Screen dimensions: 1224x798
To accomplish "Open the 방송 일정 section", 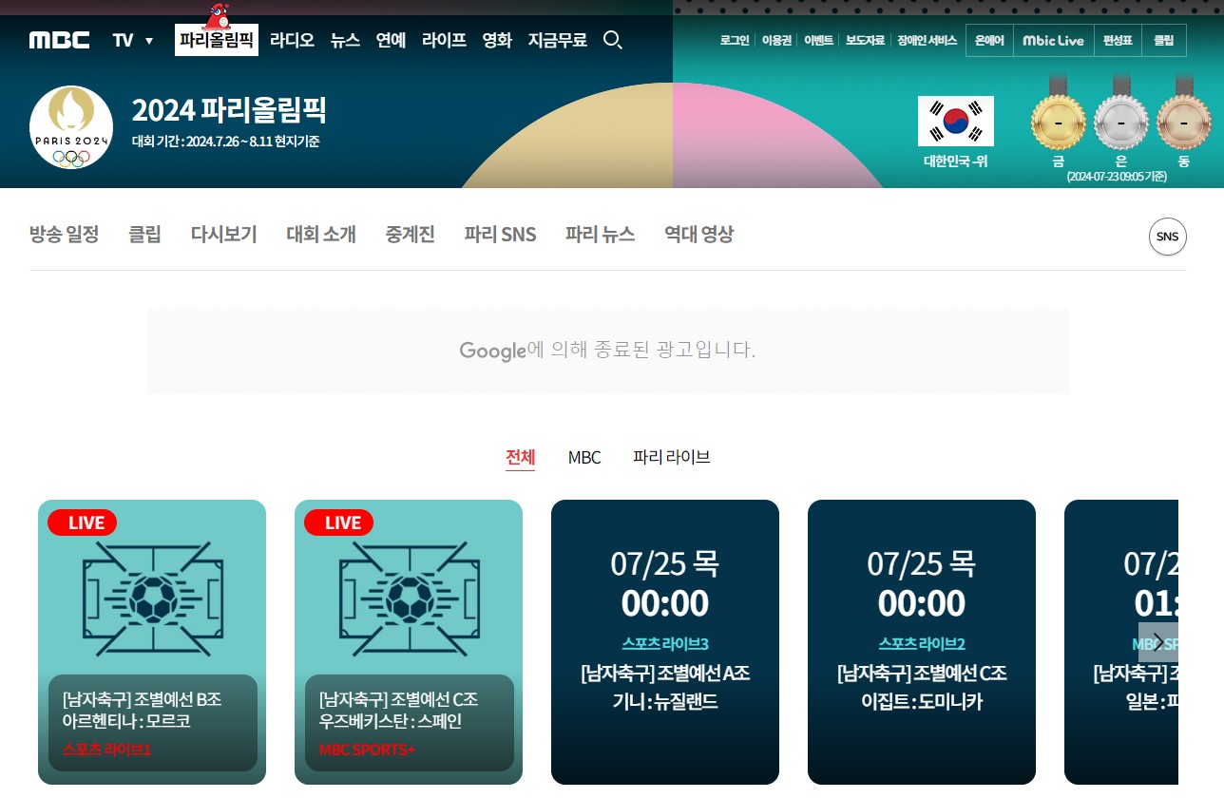I will click(x=63, y=234).
